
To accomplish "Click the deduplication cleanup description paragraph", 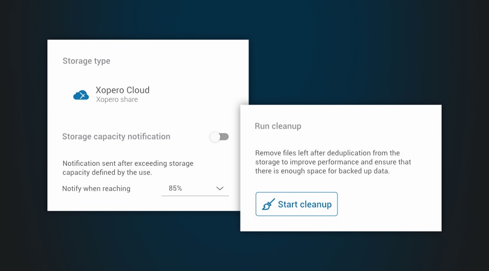I will coord(333,162).
